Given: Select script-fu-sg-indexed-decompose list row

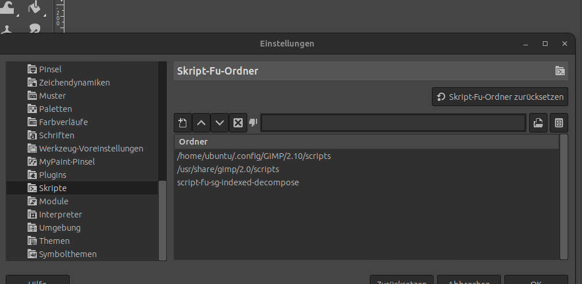Looking at the screenshot, I should (x=366, y=182).
